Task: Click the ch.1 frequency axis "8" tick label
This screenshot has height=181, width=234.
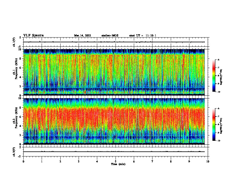Action: pyautogui.click(x=20, y=59)
